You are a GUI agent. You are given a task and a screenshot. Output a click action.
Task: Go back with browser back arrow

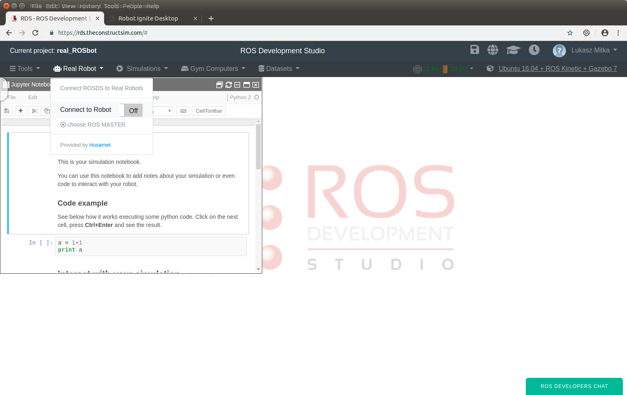coord(9,33)
